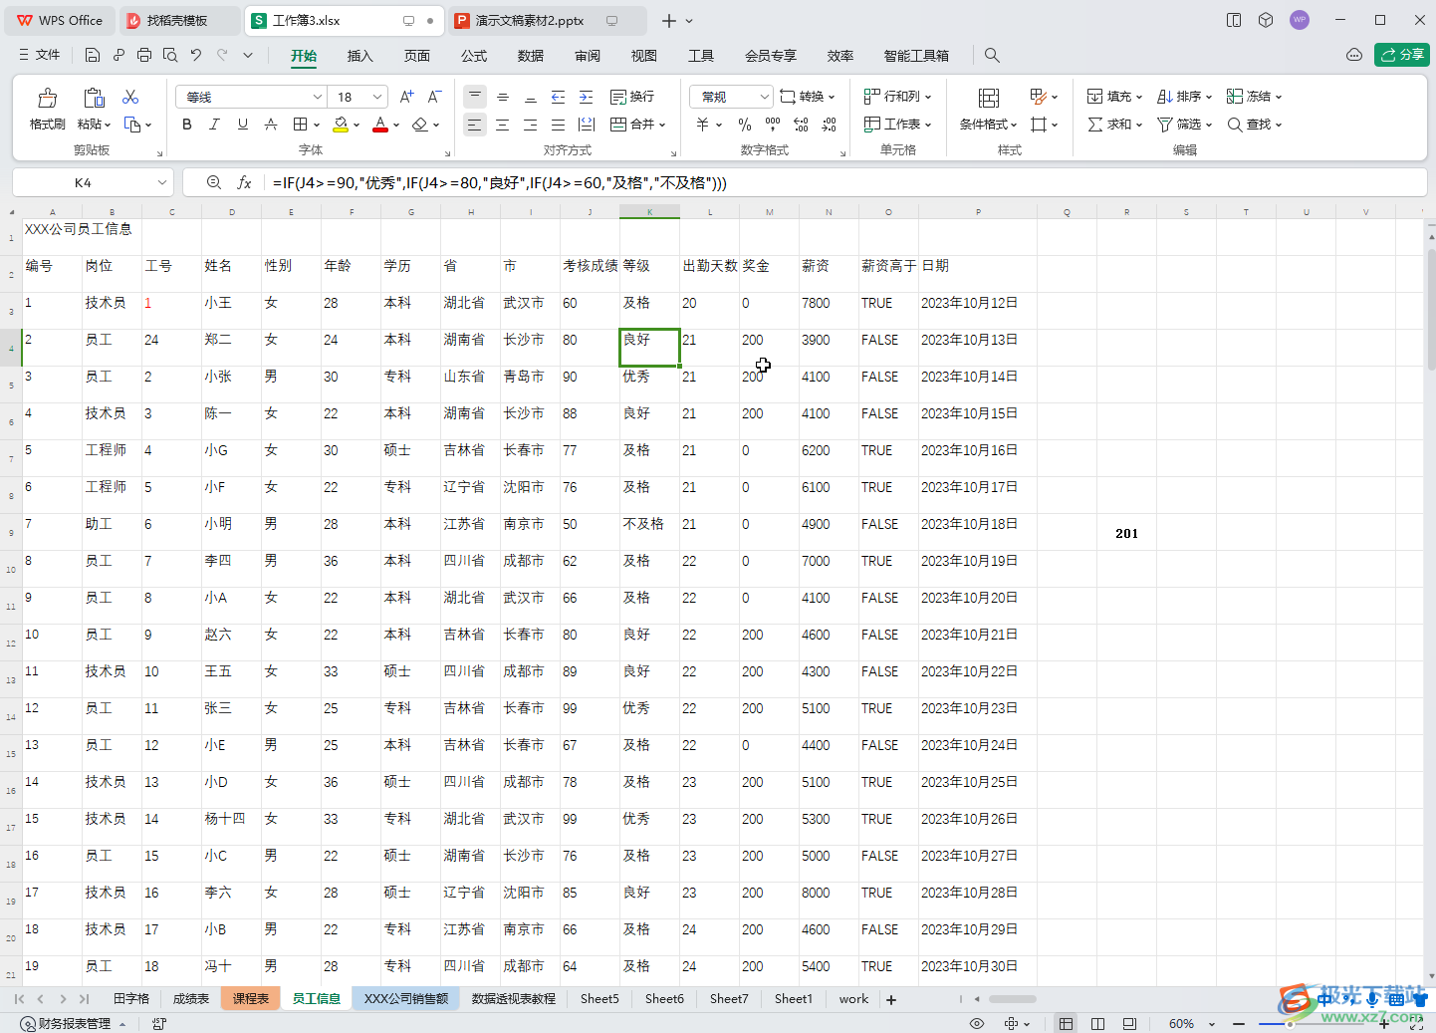1436x1033 pixels.
Task: Click the fill color yellow swatch
Action: [x=341, y=125]
